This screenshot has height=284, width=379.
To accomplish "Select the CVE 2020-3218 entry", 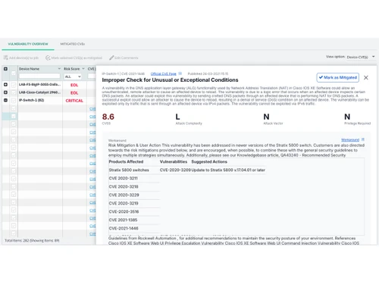I will pyautogui.click(x=124, y=186).
